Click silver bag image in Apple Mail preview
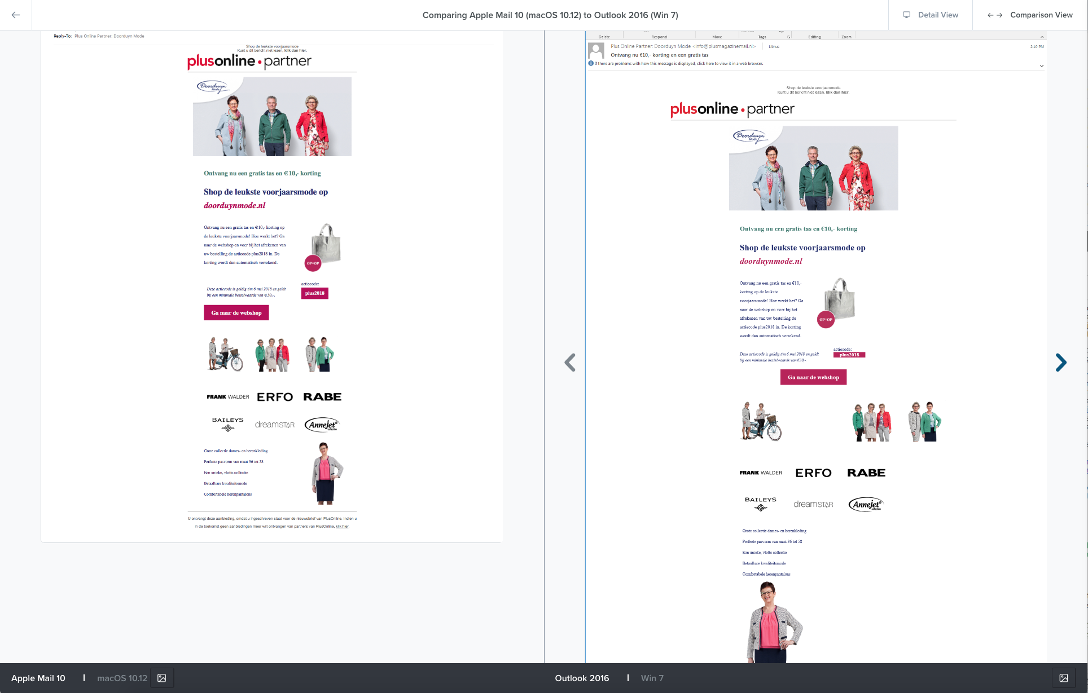The height and width of the screenshot is (693, 1088). point(326,242)
